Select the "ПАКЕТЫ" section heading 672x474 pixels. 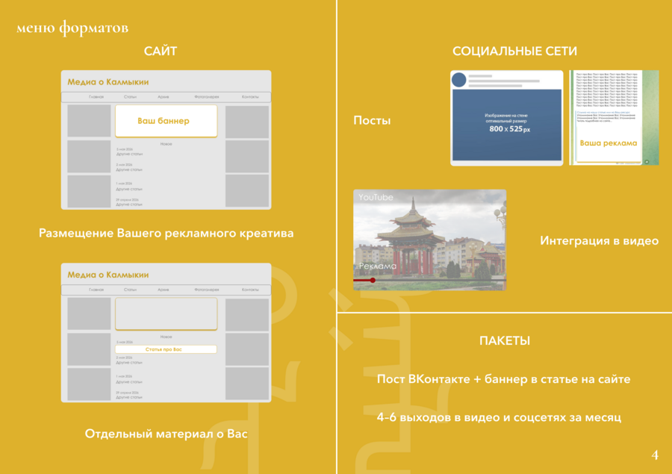point(505,340)
